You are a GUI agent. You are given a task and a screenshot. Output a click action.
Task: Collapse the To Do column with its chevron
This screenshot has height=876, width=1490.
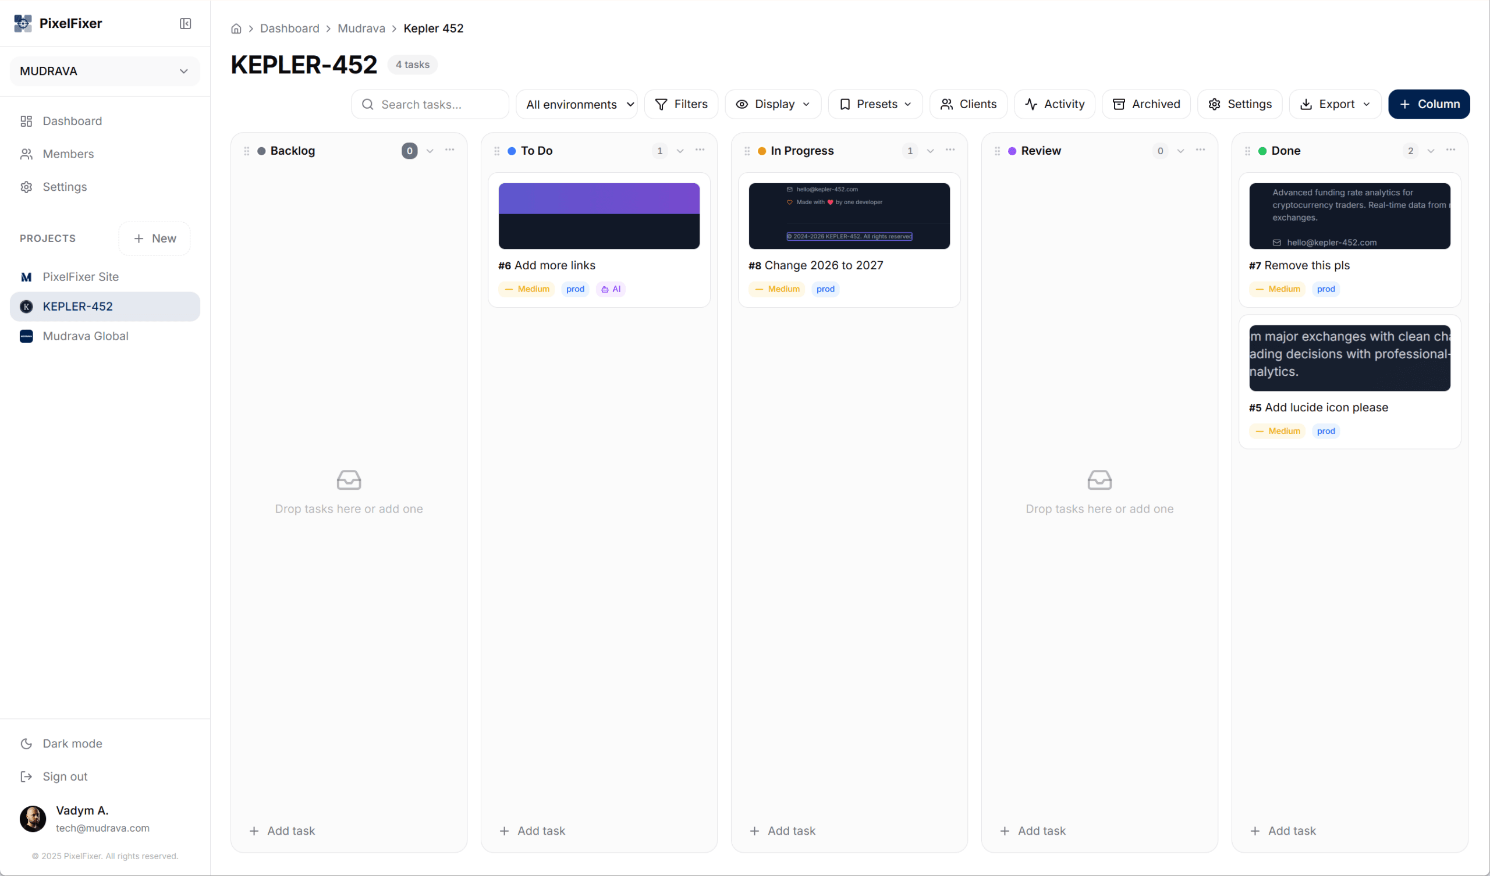point(680,151)
